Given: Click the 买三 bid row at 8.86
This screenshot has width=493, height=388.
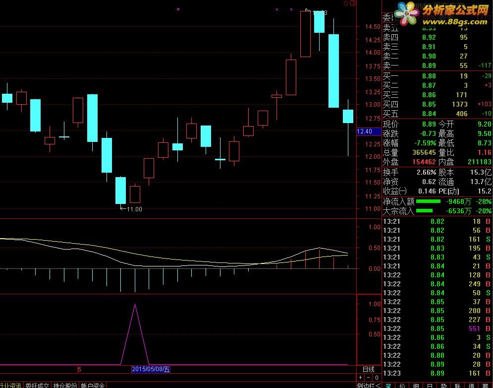Looking at the screenshot, I should click(438, 95).
